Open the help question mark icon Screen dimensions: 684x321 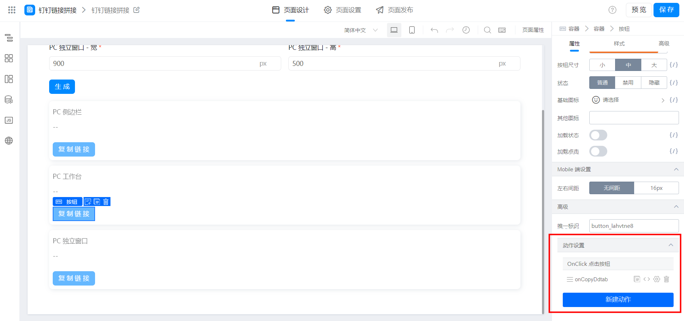tap(612, 10)
